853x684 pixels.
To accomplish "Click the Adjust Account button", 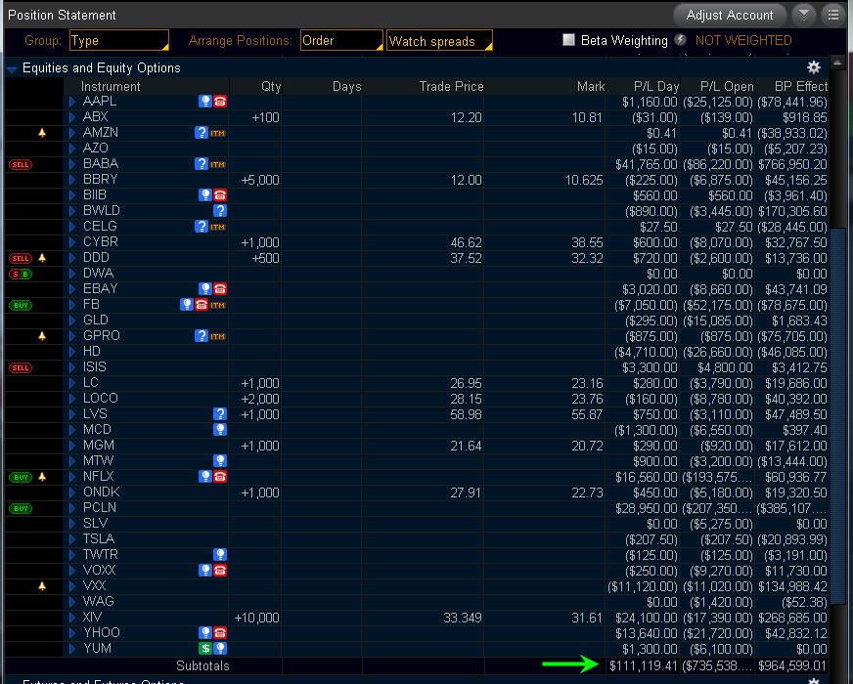I will pyautogui.click(x=730, y=15).
